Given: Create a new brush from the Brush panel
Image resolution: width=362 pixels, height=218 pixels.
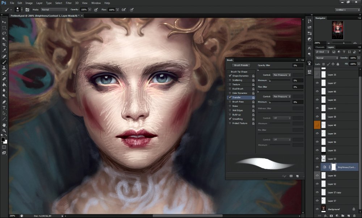Looking at the screenshot, I should pos(297,176).
